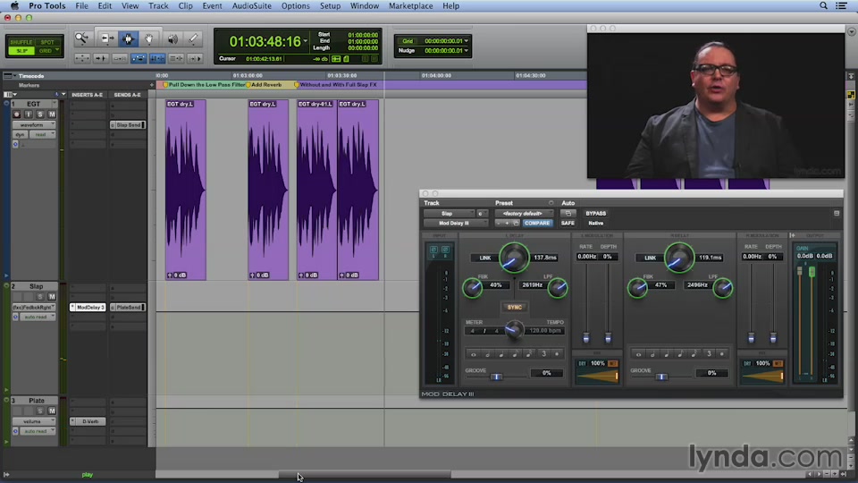Open the Clip menu
Screen dimensions: 858x483
pyautogui.click(x=185, y=5)
